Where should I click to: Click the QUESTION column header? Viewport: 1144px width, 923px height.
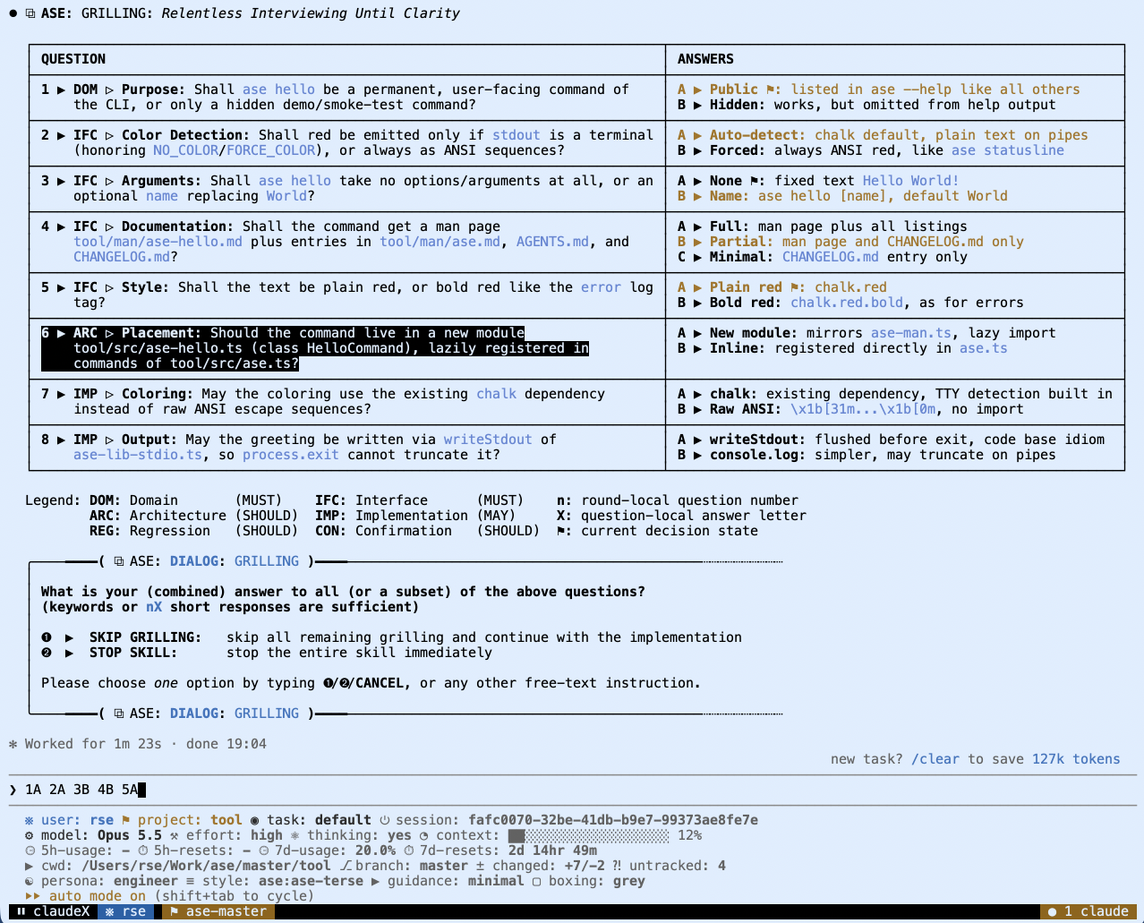pos(73,59)
